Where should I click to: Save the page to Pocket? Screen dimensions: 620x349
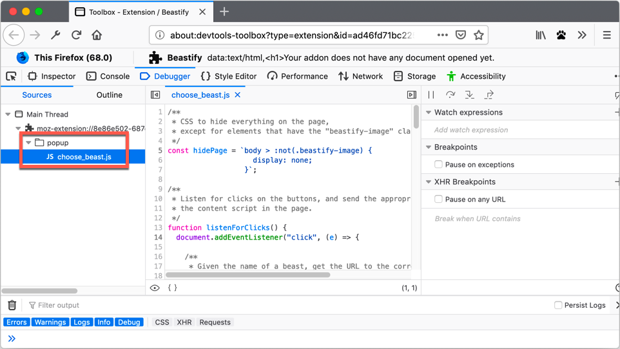[461, 35]
